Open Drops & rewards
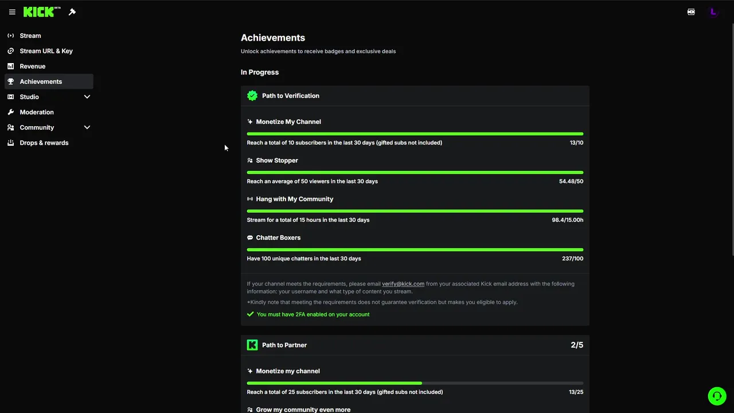Screen dimensions: 734x413 click(44, 143)
